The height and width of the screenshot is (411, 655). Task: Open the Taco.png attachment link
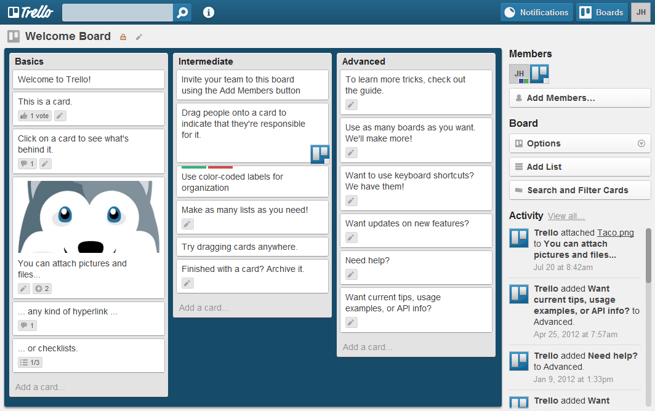(x=616, y=233)
